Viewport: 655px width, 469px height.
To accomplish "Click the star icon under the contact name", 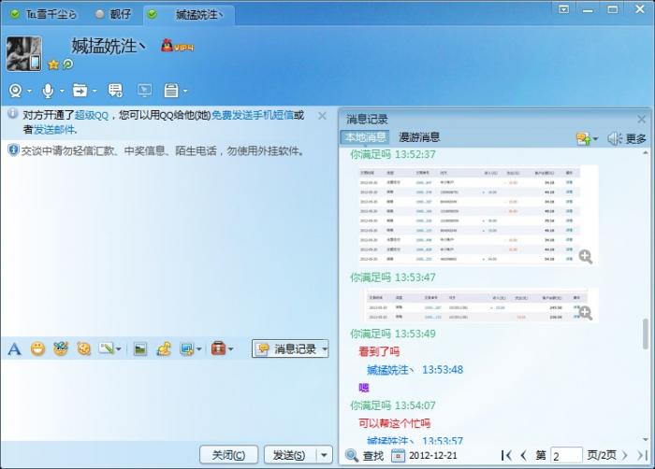I will click(x=53, y=64).
